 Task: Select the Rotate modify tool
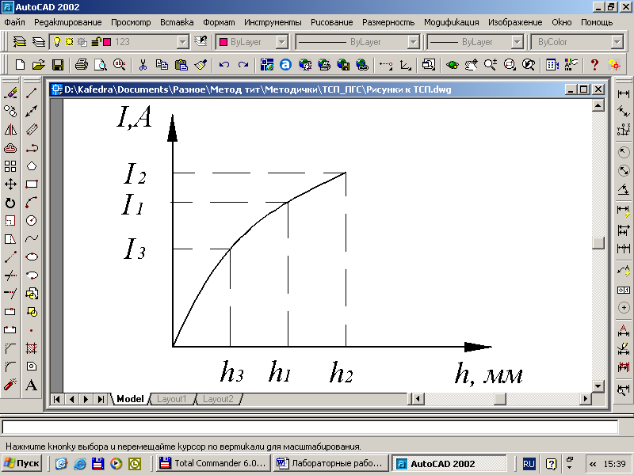click(10, 203)
